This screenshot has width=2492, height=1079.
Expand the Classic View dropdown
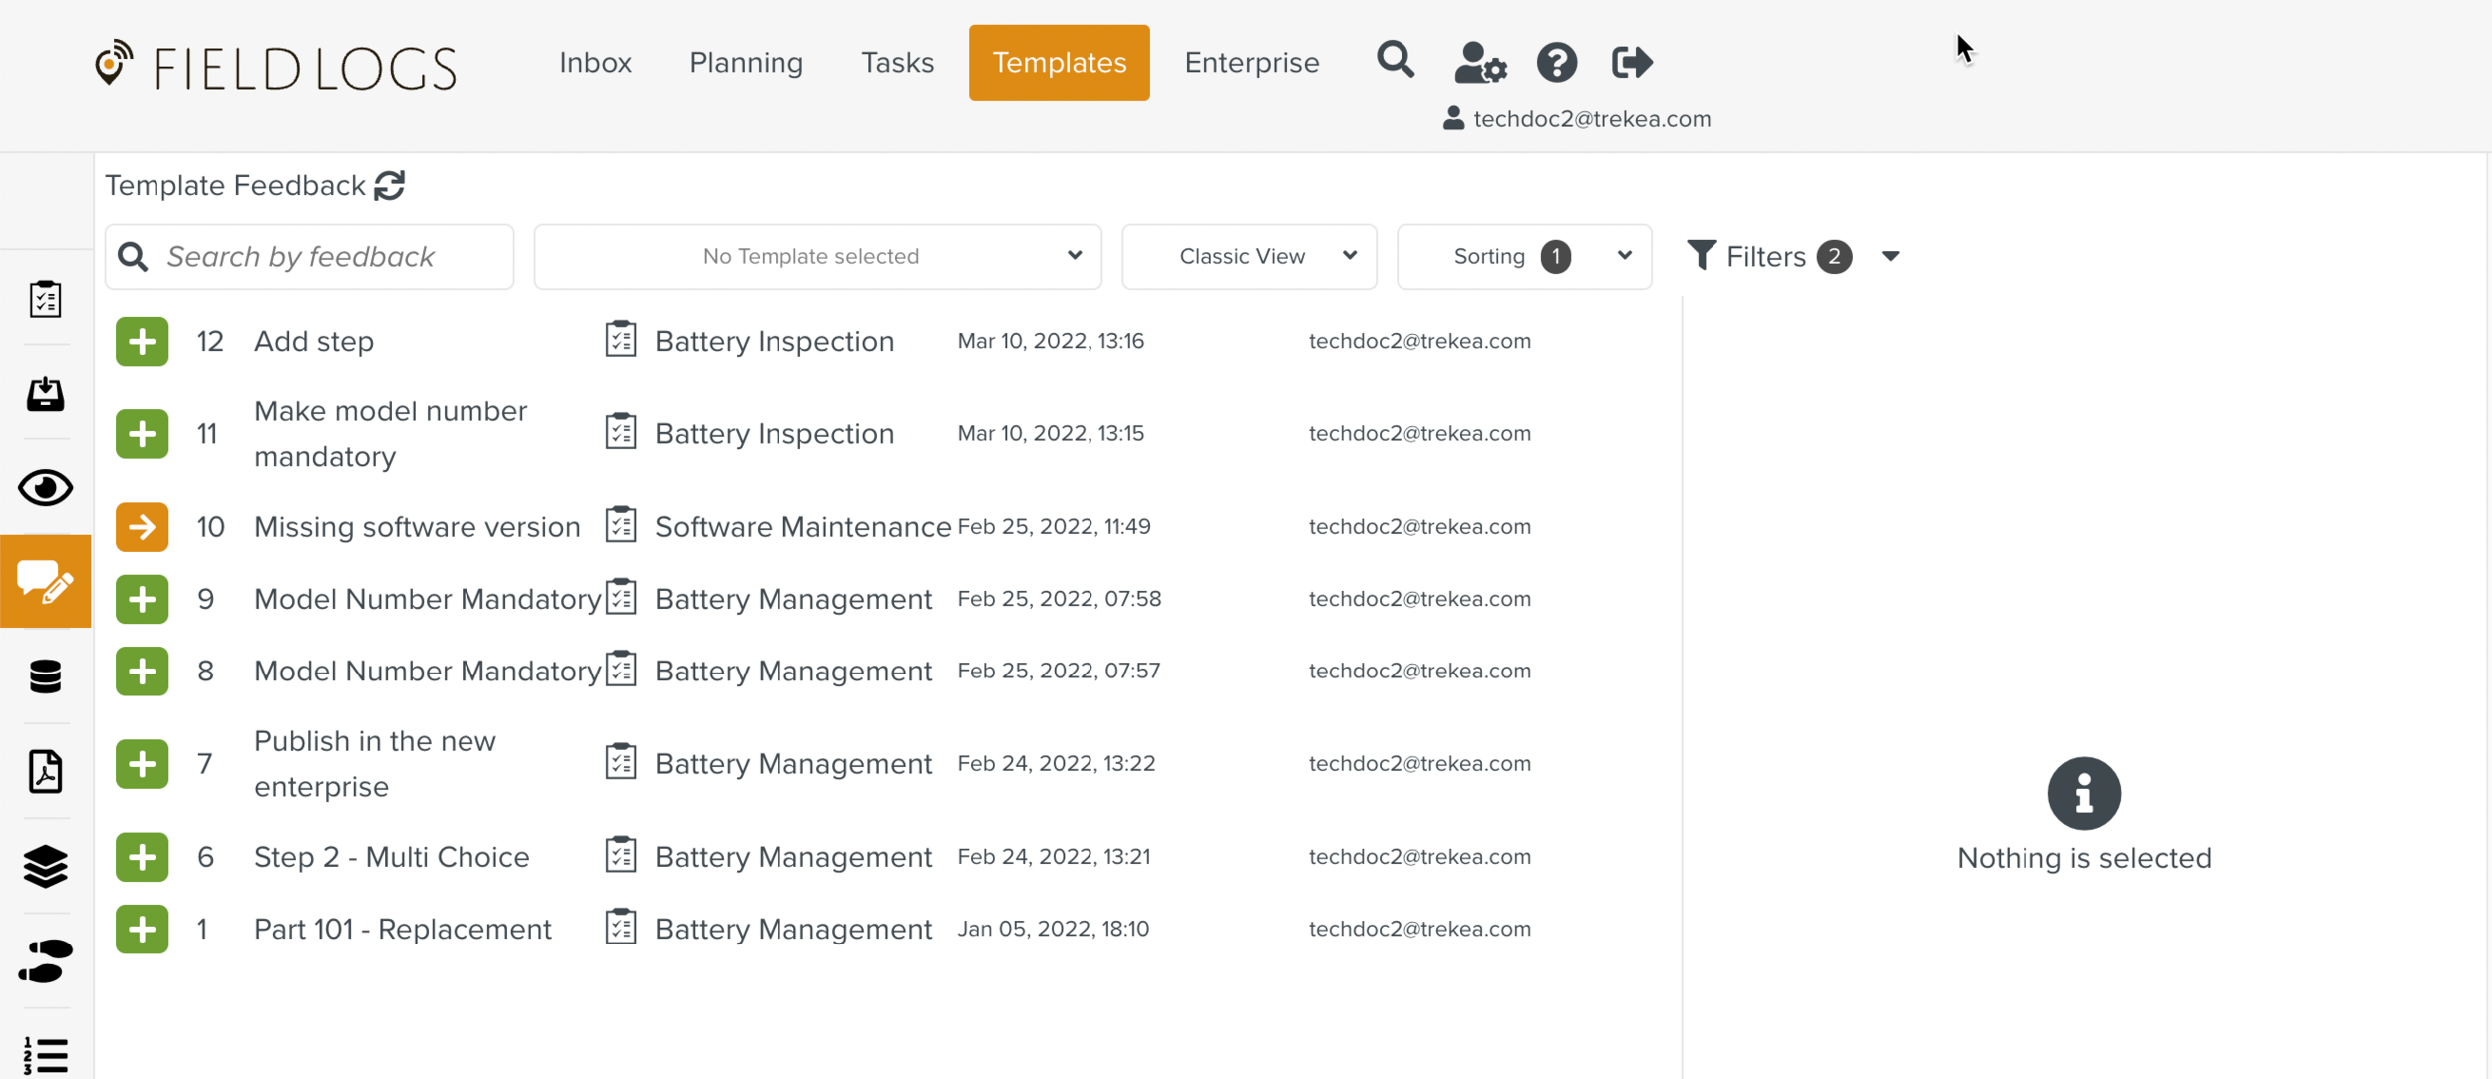(1249, 257)
